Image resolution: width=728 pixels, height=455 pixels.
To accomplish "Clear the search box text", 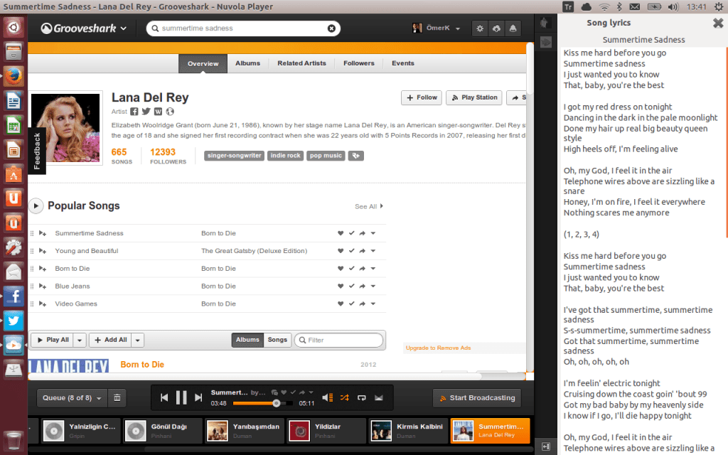I will pos(331,28).
